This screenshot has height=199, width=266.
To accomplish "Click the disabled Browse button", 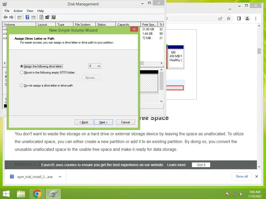I will (x=91, y=78).
